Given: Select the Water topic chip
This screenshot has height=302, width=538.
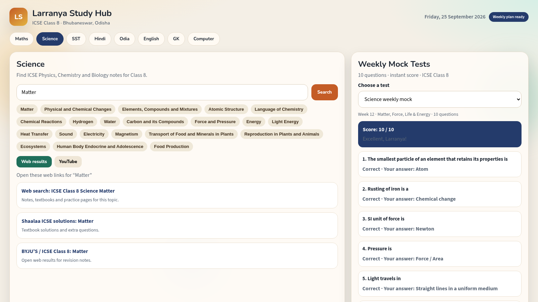Looking at the screenshot, I should point(110,122).
